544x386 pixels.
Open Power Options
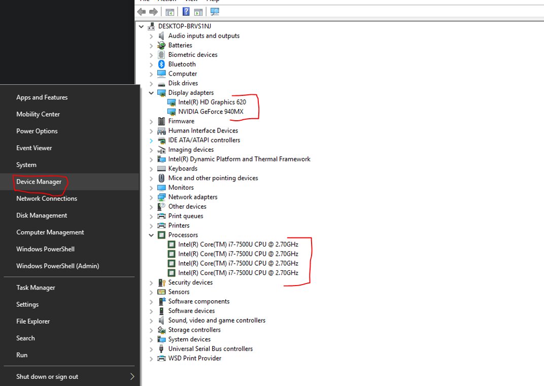coord(70,131)
